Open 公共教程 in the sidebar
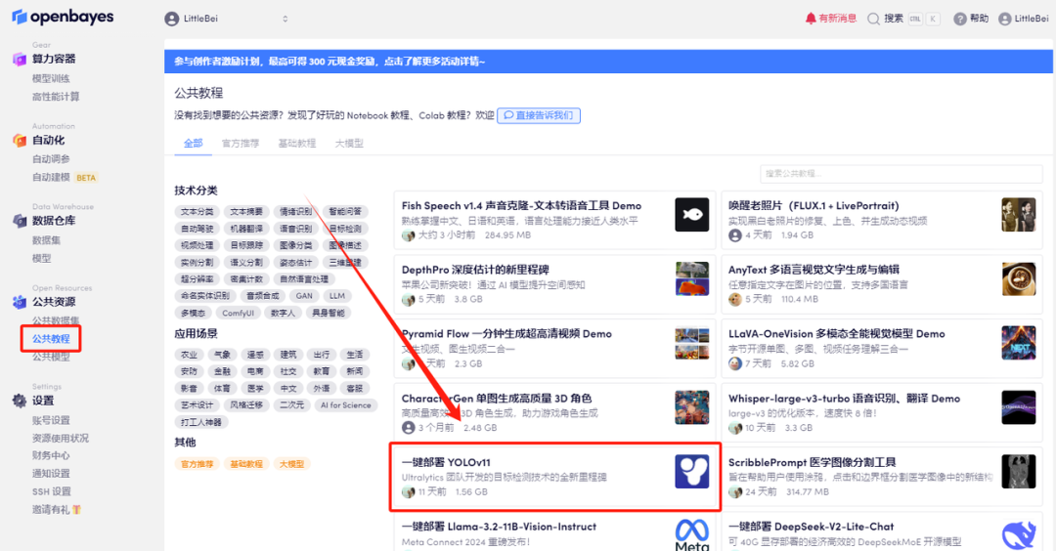Screen dimensions: 1056x551 click(x=51, y=338)
